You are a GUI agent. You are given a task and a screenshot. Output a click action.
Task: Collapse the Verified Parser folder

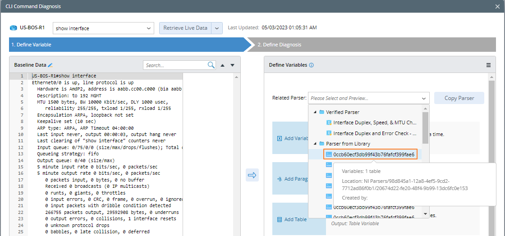tap(315, 112)
